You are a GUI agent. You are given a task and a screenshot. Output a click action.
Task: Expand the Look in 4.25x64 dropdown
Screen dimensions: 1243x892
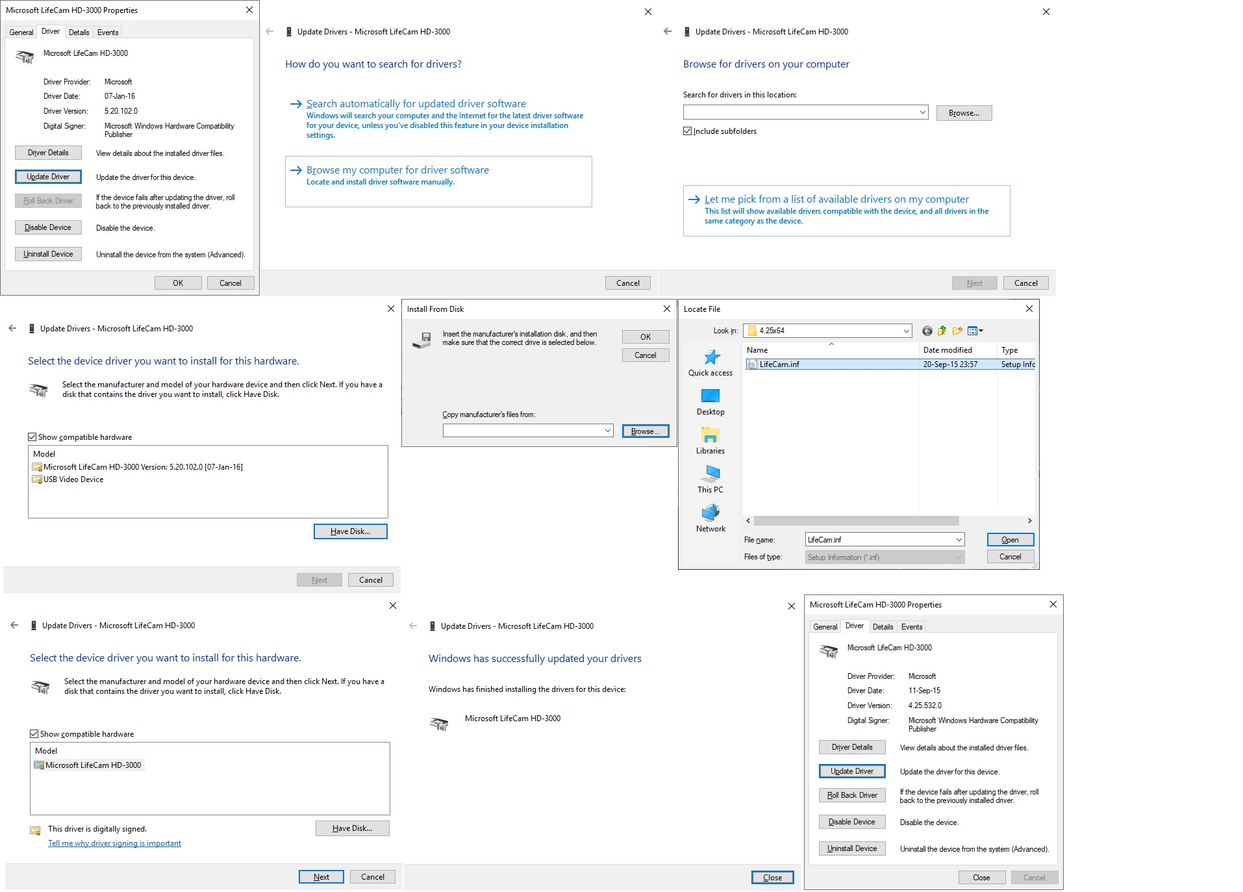point(906,331)
